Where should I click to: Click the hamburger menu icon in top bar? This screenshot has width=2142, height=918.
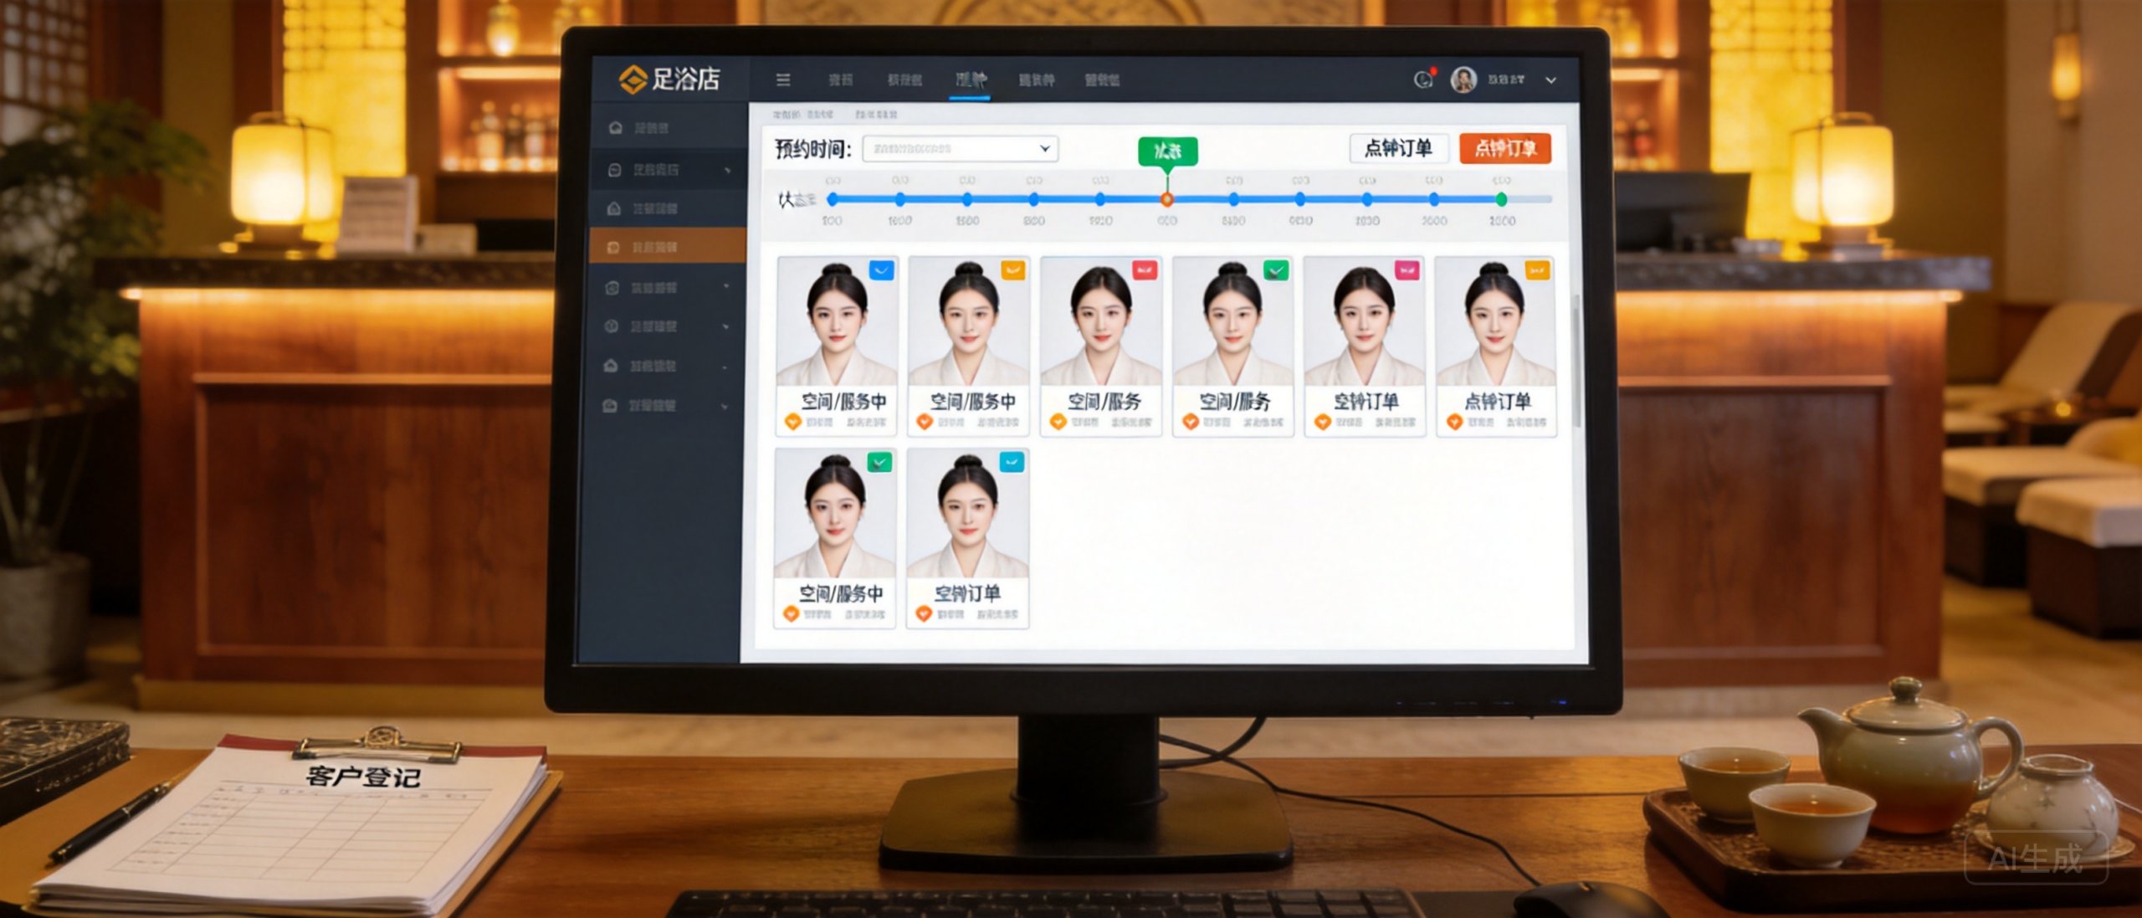coord(783,79)
